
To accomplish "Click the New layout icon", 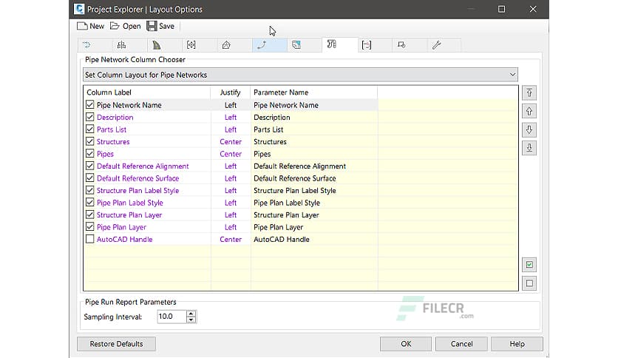I will [x=82, y=26].
